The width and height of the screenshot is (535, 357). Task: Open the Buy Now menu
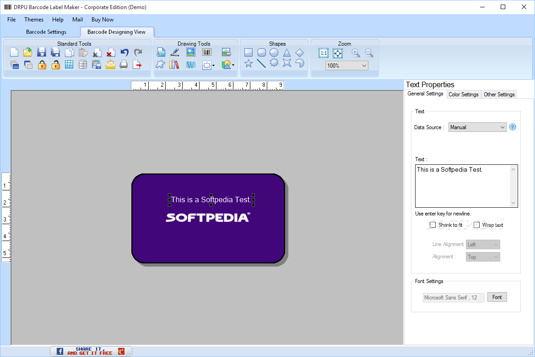coord(103,19)
